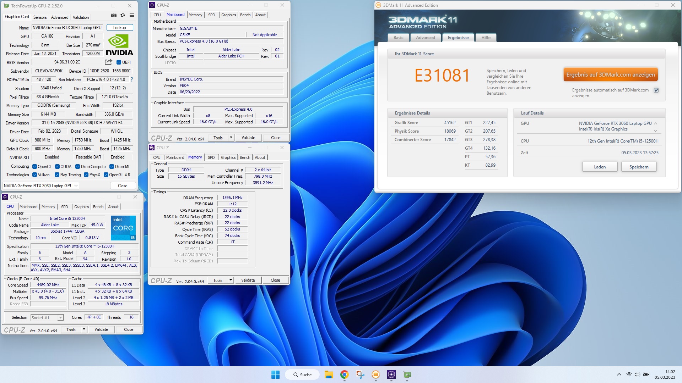This screenshot has width=682, height=383.
Task: Toggle the Ray Tracing checkbox
Action: pos(57,175)
